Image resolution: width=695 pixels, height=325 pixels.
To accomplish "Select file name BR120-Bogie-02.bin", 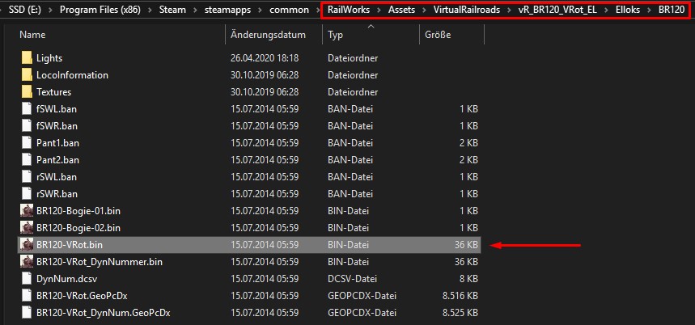I will 78,228.
